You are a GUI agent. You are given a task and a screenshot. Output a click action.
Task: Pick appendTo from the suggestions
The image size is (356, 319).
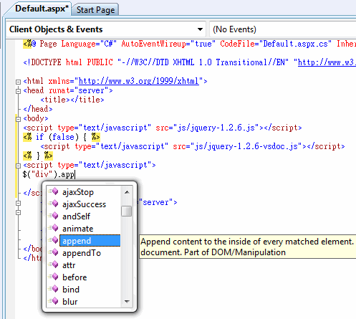pyautogui.click(x=82, y=253)
